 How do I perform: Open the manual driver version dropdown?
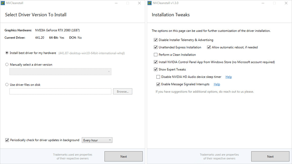[60, 72]
